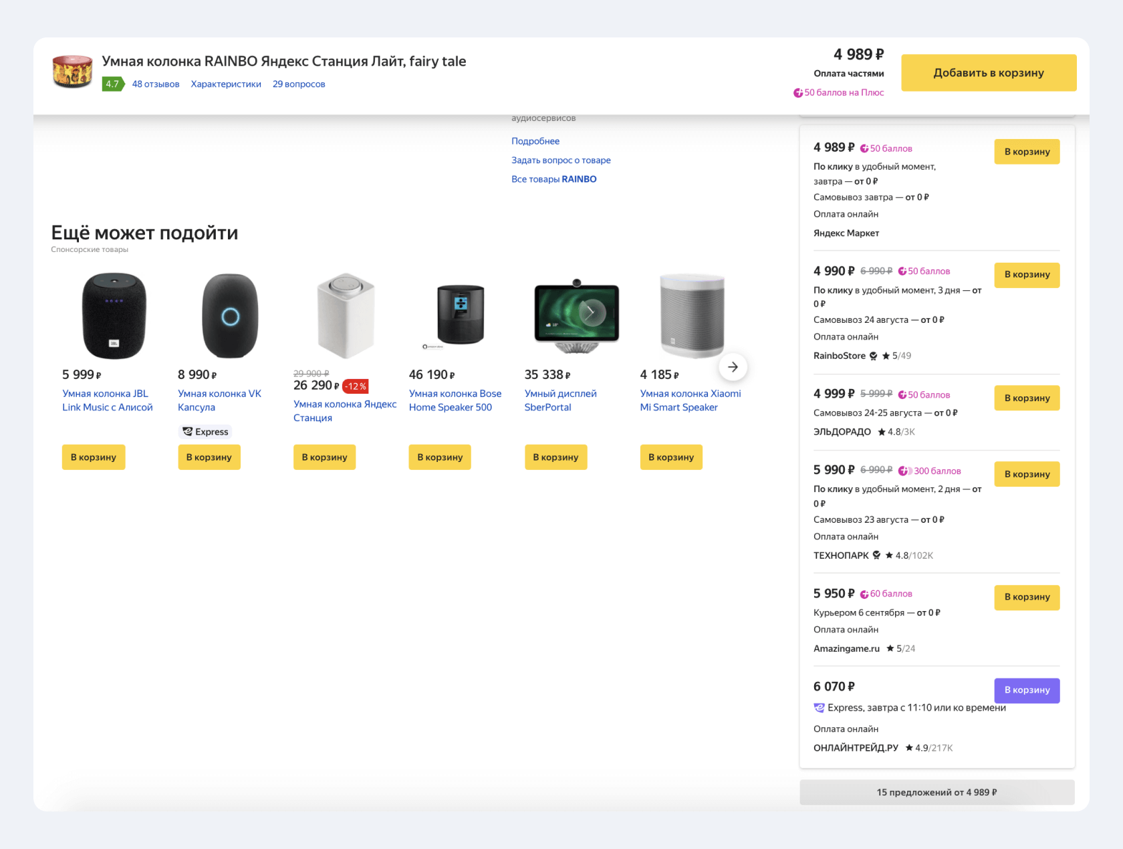Expand all 15 offers from 4 989 ₽
1123x849 pixels.
(x=937, y=792)
